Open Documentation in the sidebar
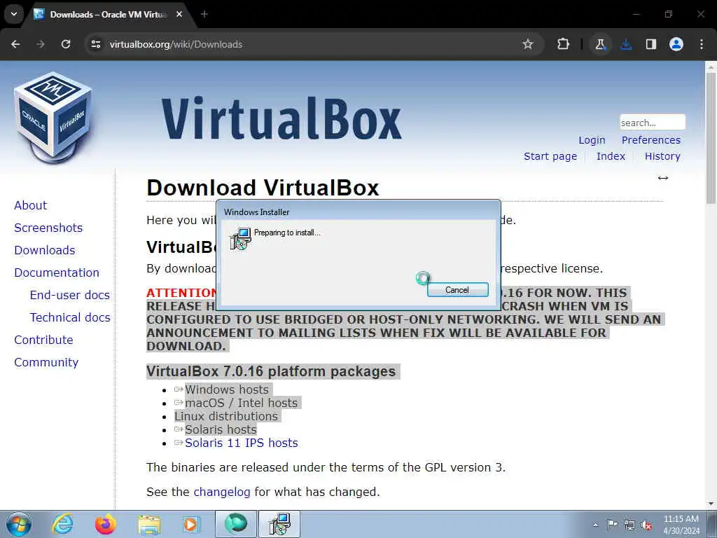Viewport: 717px width, 538px height. [x=57, y=273]
